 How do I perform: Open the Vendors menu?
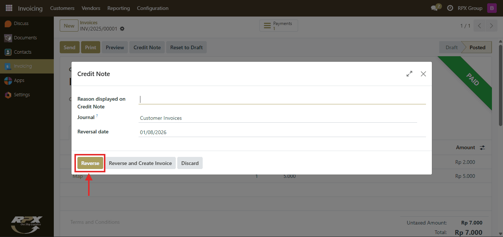click(91, 8)
